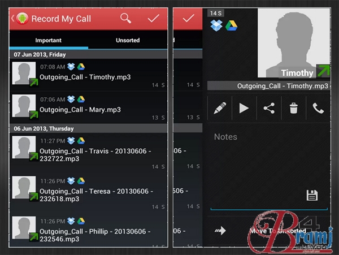
Task: Go back using the header back chevron
Action: point(13,19)
